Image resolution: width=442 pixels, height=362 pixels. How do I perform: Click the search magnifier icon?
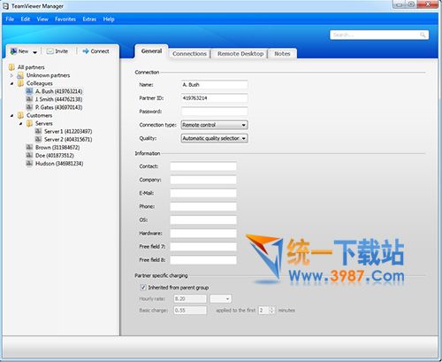click(423, 35)
